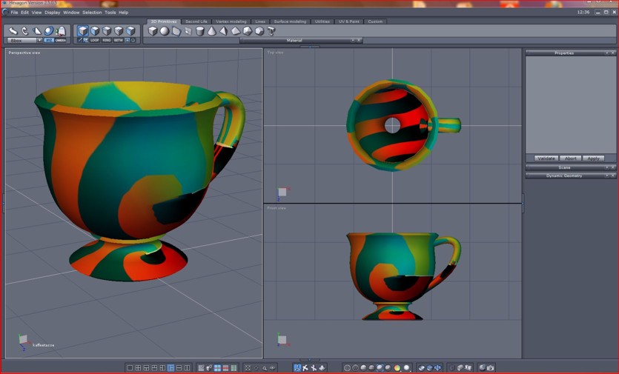
Task: Select wireframe display mode globe icon
Action: pos(347,367)
